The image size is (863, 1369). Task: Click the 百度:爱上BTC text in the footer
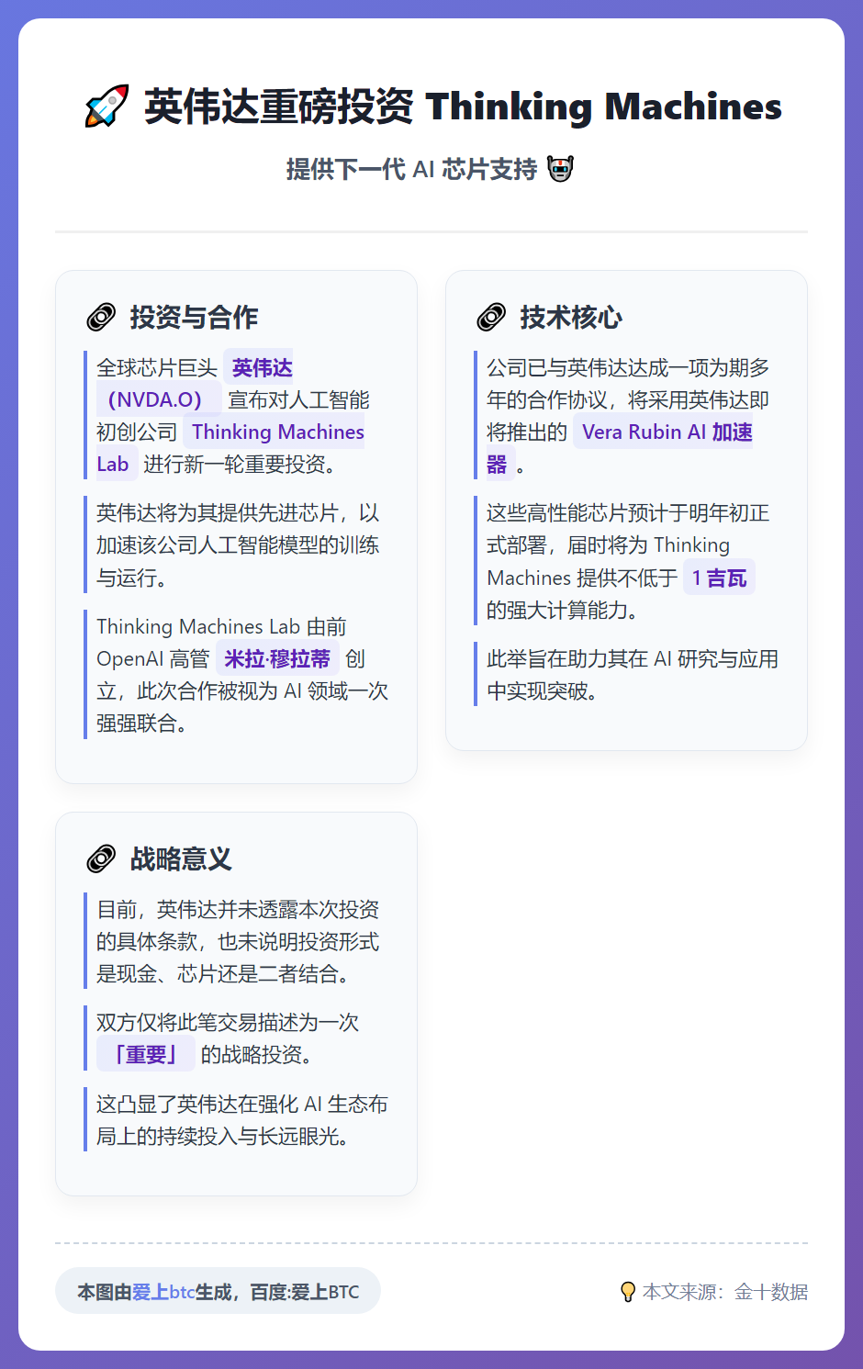305,1292
